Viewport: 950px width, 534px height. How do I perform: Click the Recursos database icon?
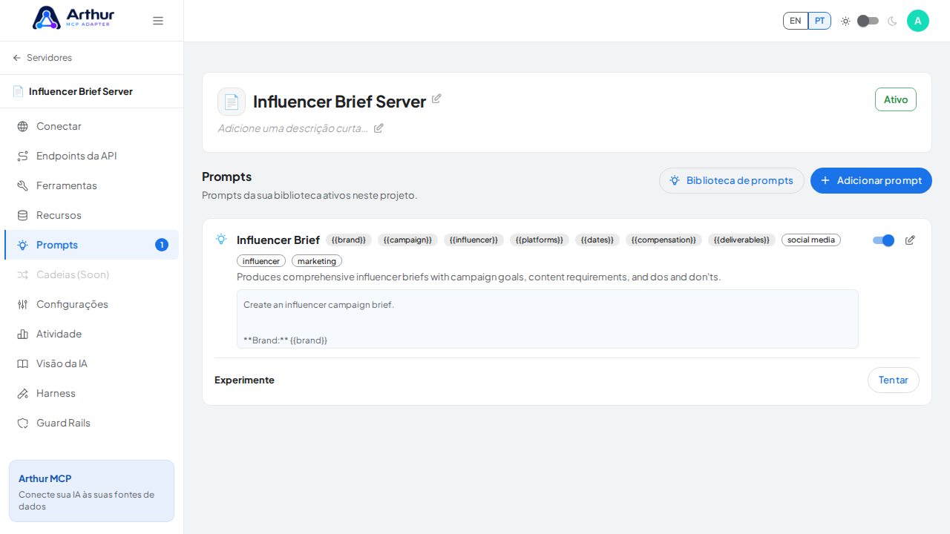[x=22, y=215]
